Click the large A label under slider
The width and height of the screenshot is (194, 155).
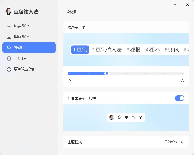pyautogui.click(x=182, y=80)
